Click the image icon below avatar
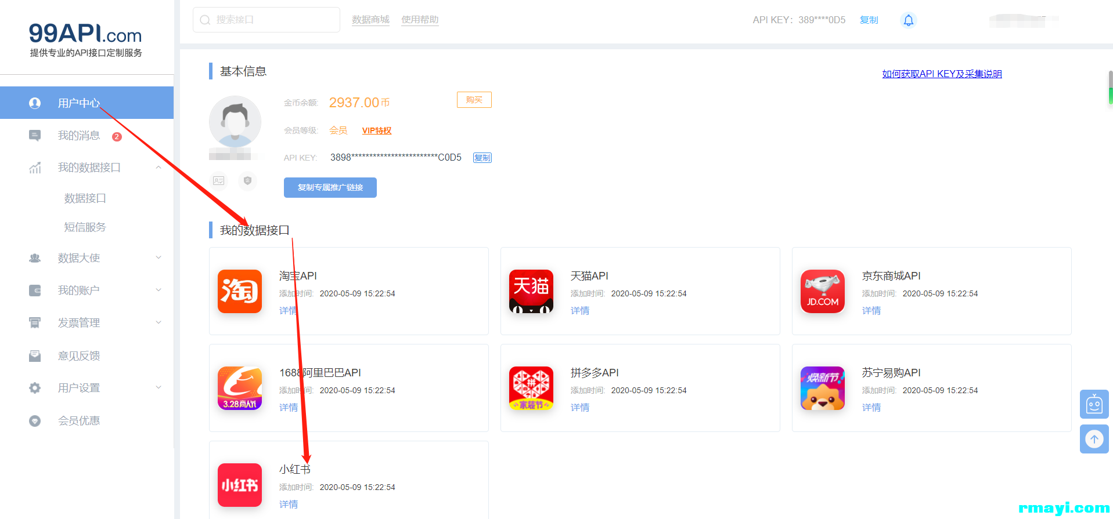This screenshot has height=519, width=1113. (x=219, y=181)
